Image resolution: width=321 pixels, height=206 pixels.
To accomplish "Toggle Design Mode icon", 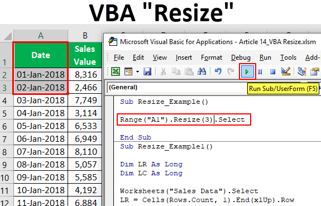I will coord(286,71).
